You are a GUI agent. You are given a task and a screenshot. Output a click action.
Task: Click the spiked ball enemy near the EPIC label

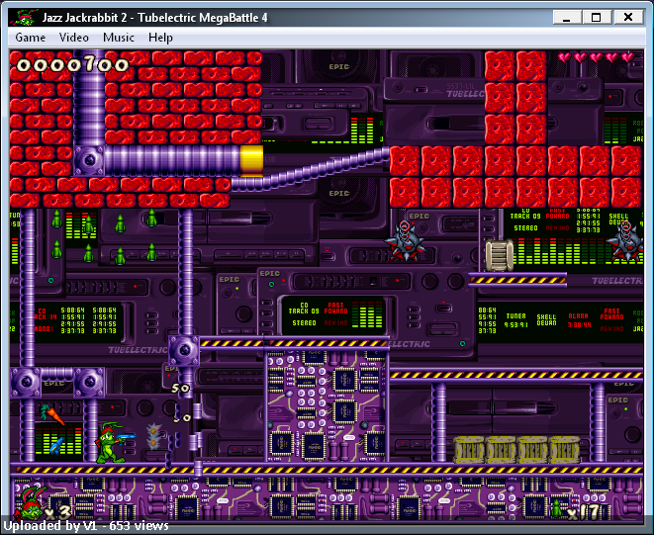point(405,241)
